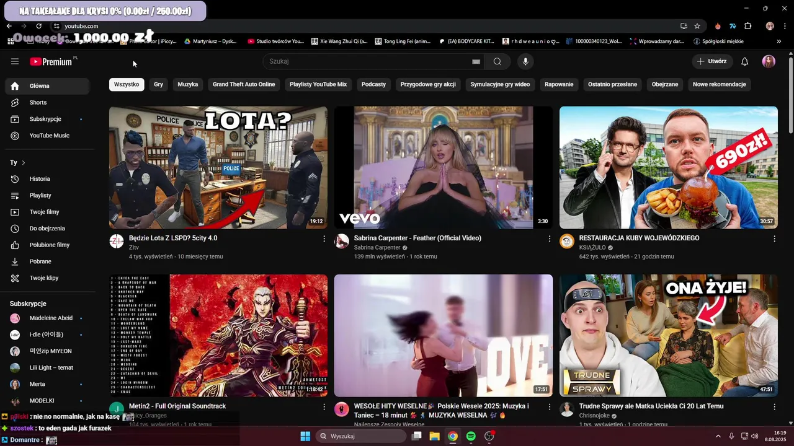Screen dimensions: 794x446
Task: Select Symulacyjne gry wideo chip
Action: tap(500, 84)
